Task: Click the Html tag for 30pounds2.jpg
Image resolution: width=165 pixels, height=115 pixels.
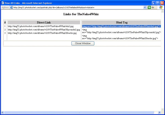Action: coord(121,31)
